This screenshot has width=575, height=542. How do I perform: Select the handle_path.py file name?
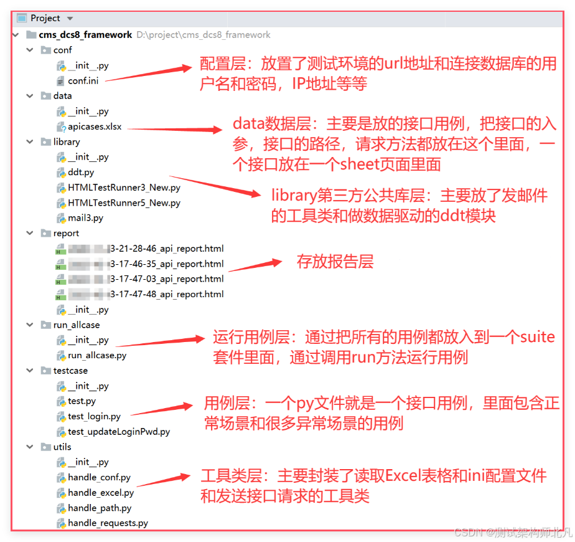[100, 508]
